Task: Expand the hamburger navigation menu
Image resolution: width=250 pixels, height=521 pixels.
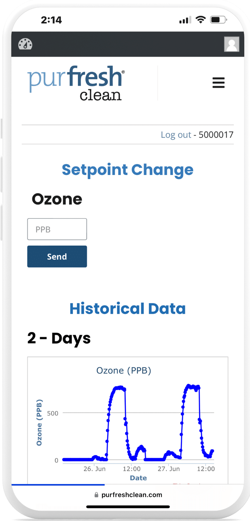Action: (218, 83)
